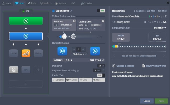Select the blue NGINX application server node

pyautogui.click(x=26, y=36)
